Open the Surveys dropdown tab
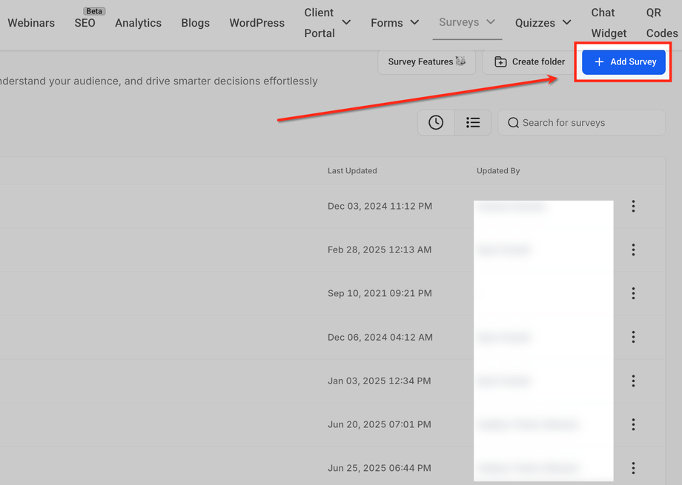The height and width of the screenshot is (485, 682). pos(467,22)
